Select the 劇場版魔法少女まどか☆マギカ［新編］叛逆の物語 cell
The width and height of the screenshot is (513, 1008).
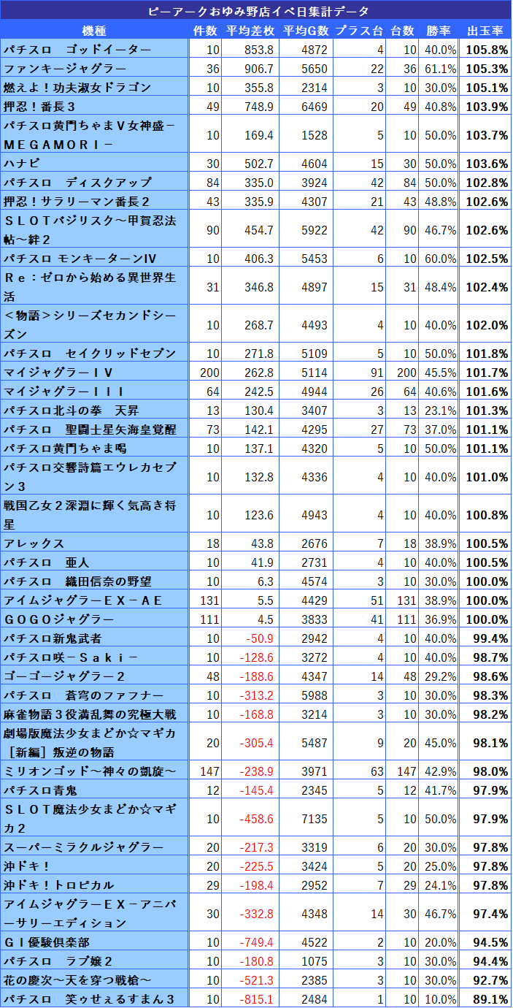(94, 742)
